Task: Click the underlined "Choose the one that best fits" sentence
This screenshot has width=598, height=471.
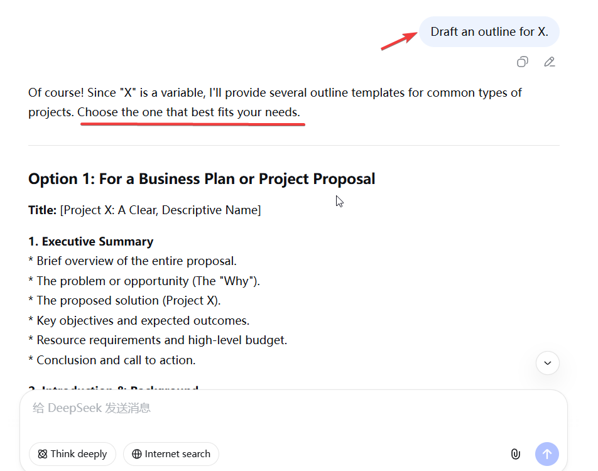Action: click(189, 113)
